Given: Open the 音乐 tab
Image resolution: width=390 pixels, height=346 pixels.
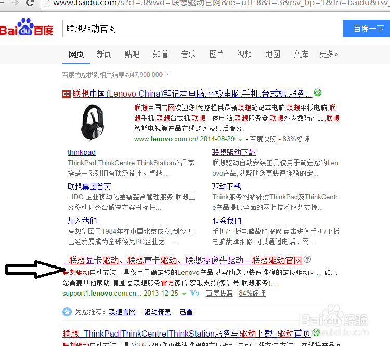Looking at the screenshot, I should pos(188,54).
